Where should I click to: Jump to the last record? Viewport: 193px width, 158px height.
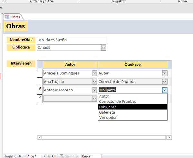49,156
